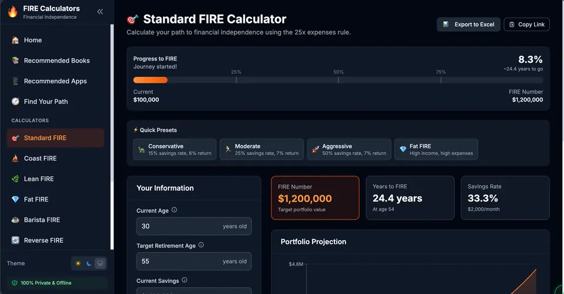Switch to light theme sun icon

78,263
